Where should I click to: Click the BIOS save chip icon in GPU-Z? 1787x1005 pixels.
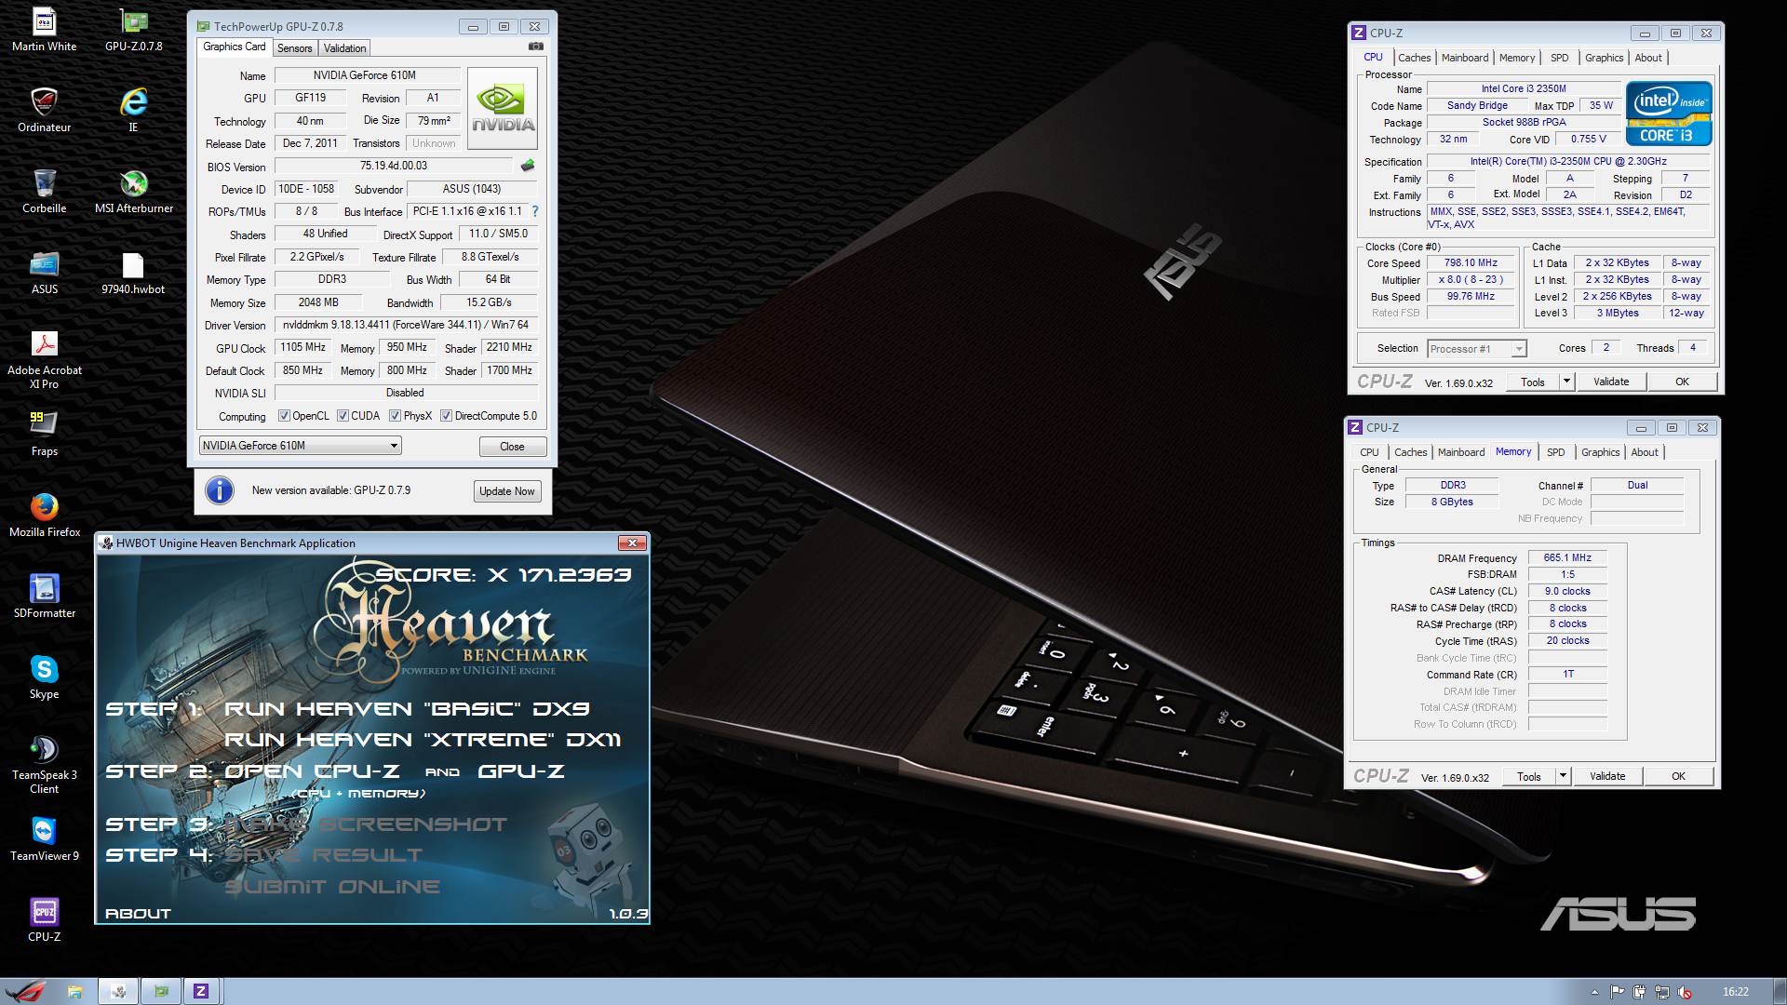point(528,166)
